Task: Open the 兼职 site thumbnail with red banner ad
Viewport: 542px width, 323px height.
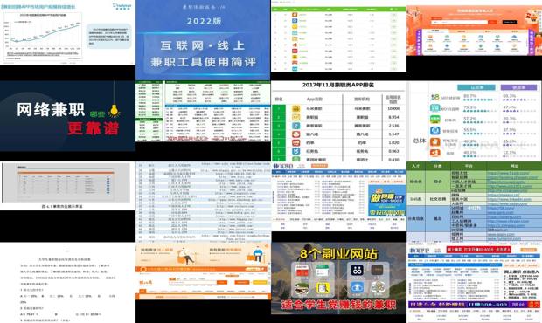Action: pyautogui.click(x=474, y=283)
